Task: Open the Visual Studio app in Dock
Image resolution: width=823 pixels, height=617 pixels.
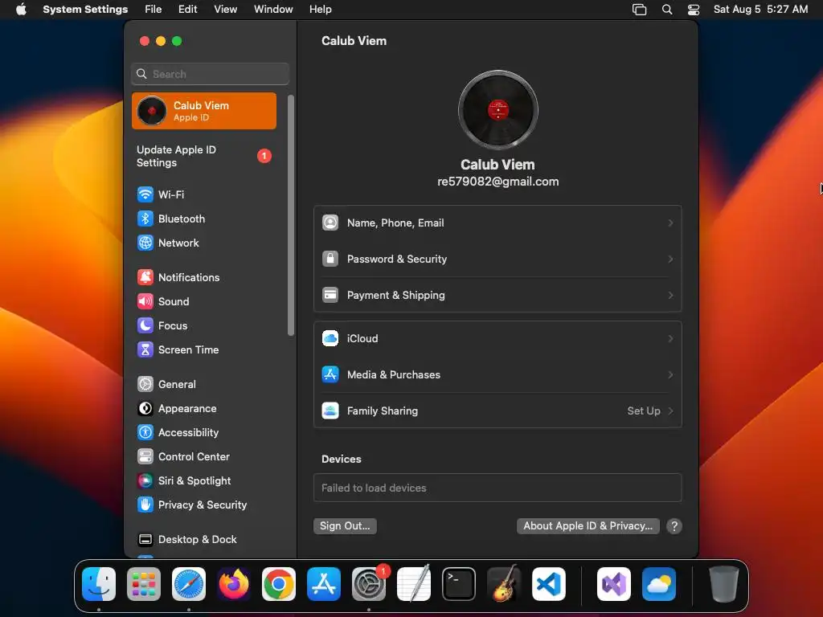Action: (x=613, y=584)
